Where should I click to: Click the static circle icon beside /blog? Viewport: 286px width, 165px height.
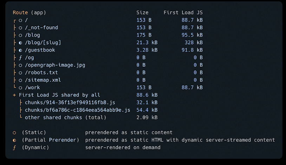tap(20, 35)
